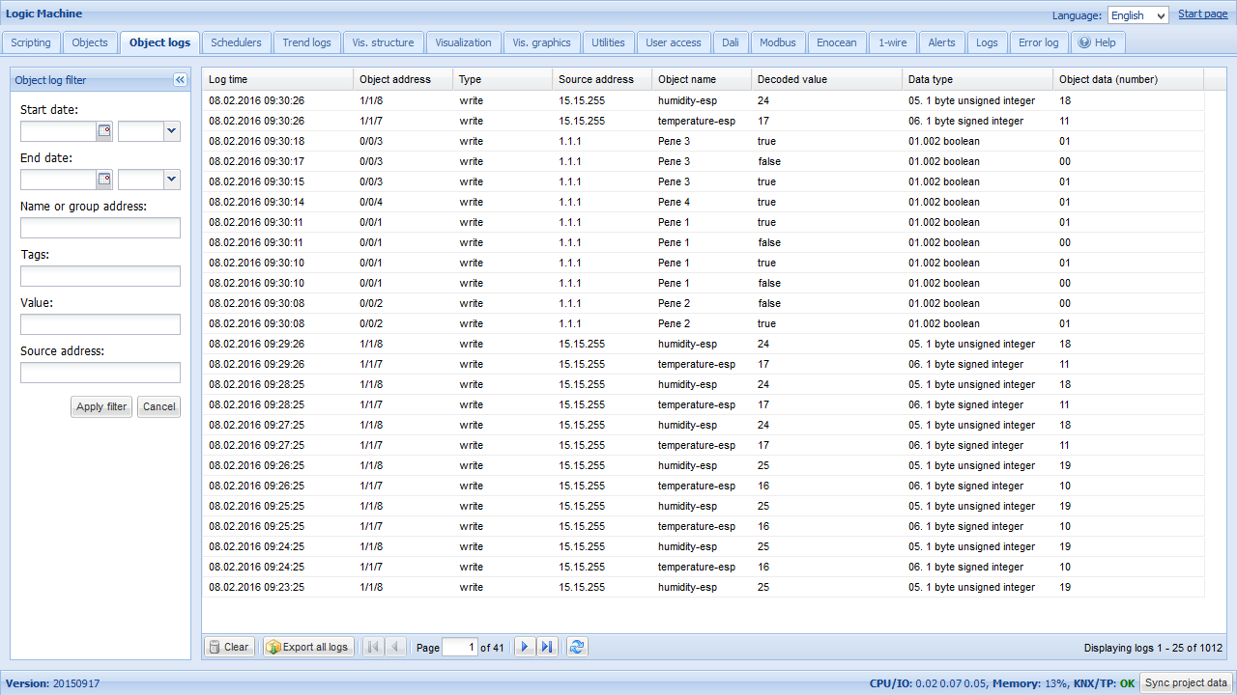Sort by Object data (number) column header
The height and width of the screenshot is (695, 1237).
(1128, 79)
